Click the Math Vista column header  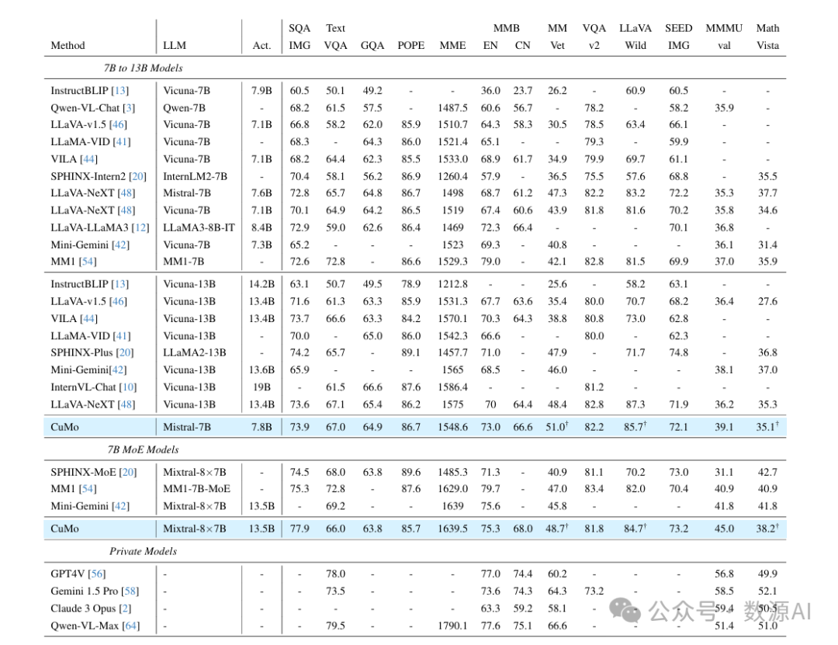(767, 37)
